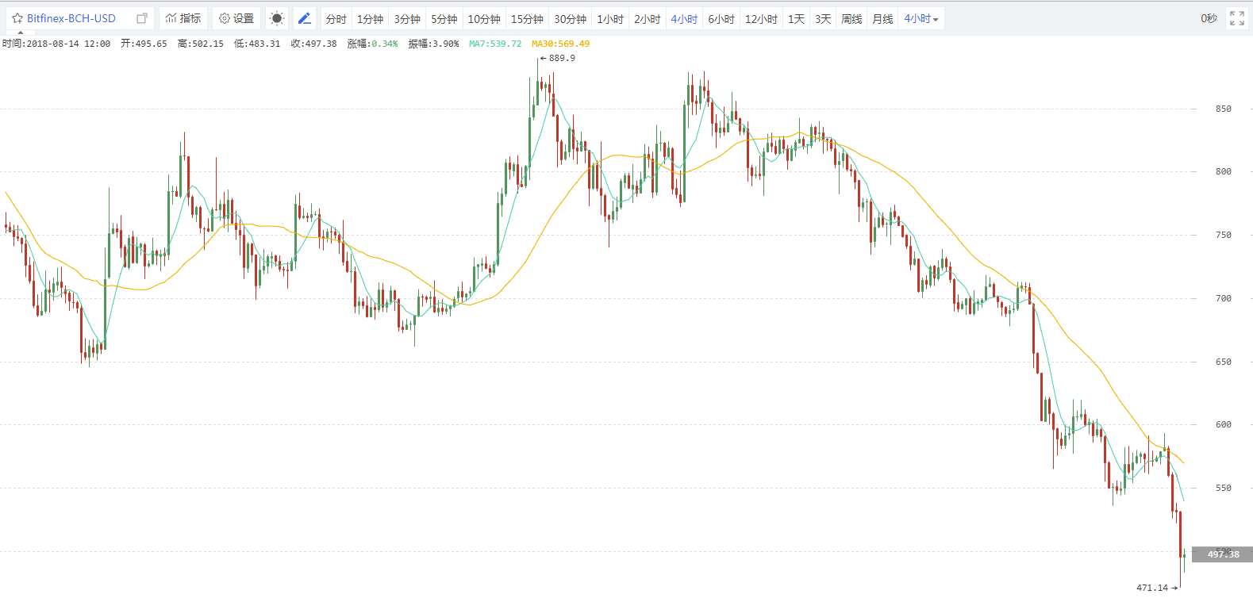The height and width of the screenshot is (598, 1253).
Task: Click the 低:483.31 low price
Action: (x=257, y=44)
